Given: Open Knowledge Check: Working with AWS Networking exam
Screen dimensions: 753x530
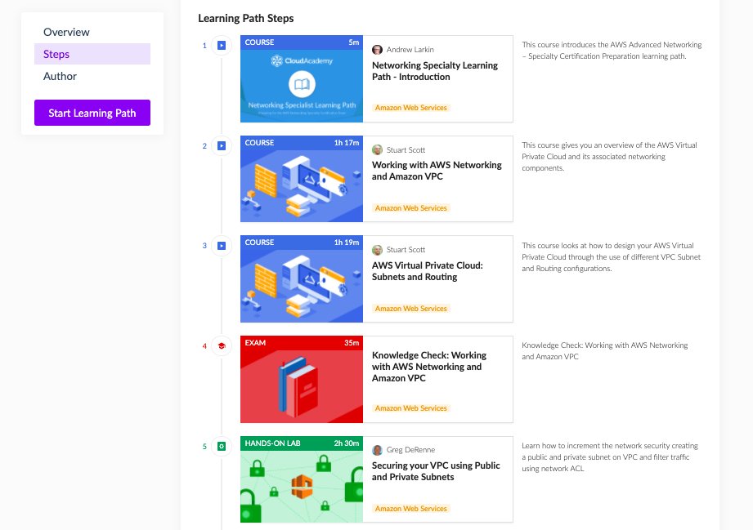Looking at the screenshot, I should click(x=429, y=367).
